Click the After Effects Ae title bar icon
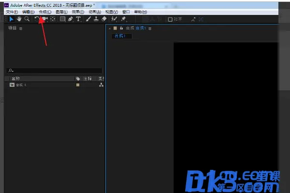Viewport: 290px width, 193px height. click(6, 5)
